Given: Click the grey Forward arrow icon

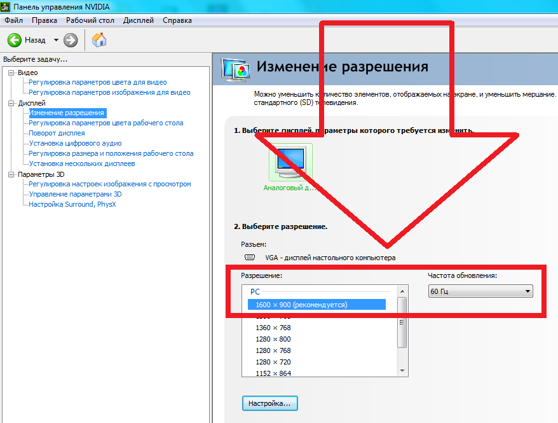Looking at the screenshot, I should 71,40.
